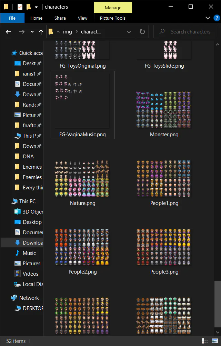Go up one folder level
Image resolution: width=221 pixels, height=346 pixels.
[41, 32]
